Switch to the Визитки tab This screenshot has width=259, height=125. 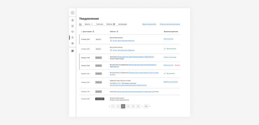click(88, 24)
